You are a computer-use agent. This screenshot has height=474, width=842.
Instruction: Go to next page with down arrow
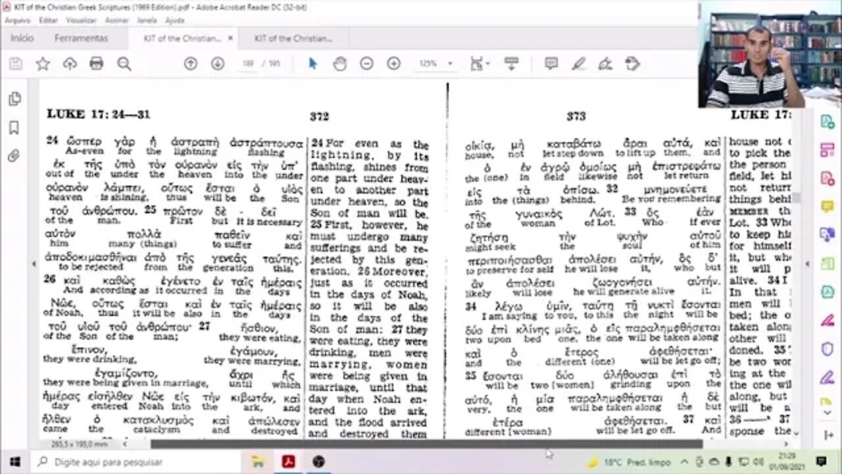[217, 64]
